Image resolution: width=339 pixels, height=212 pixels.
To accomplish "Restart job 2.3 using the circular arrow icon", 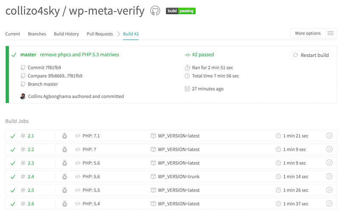I will point(329,163).
